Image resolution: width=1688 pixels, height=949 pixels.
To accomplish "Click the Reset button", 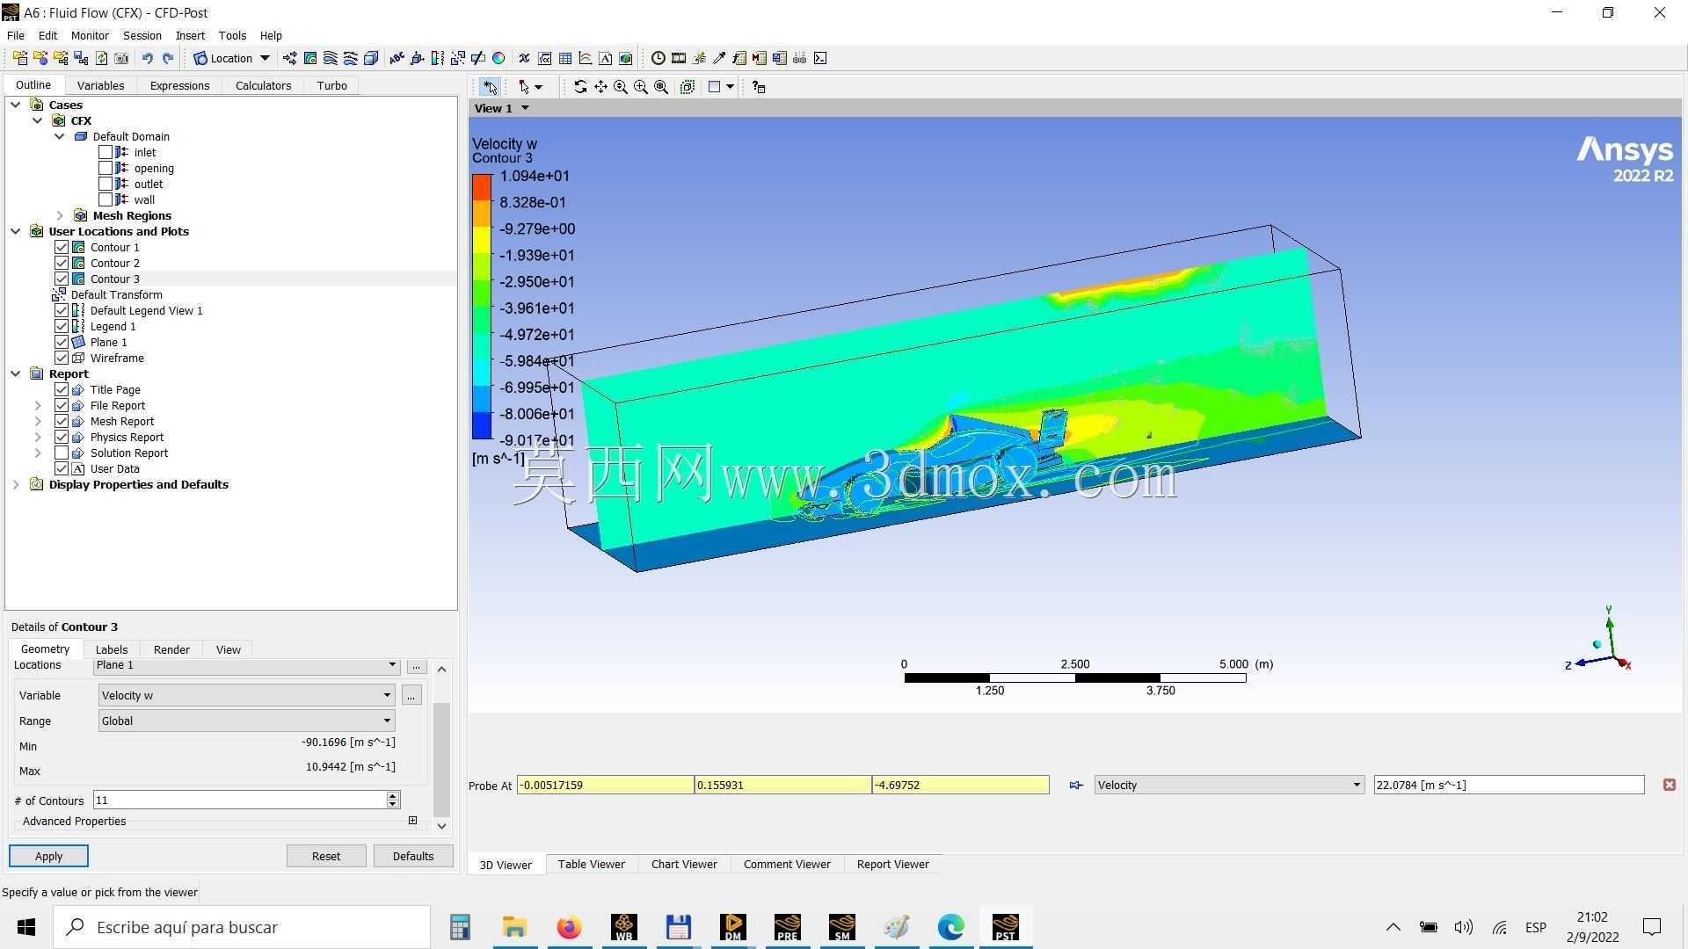I will [326, 856].
